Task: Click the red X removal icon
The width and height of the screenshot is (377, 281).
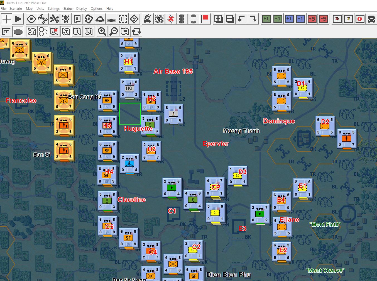Action: (170, 19)
